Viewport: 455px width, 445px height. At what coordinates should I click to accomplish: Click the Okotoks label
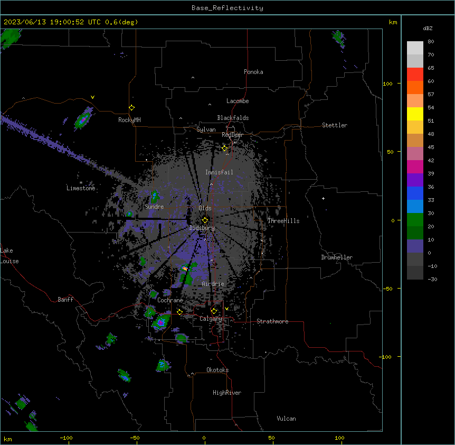(x=217, y=370)
